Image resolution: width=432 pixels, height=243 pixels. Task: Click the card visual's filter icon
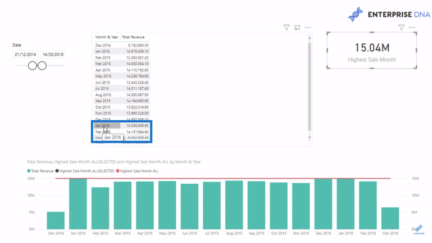[401, 27]
